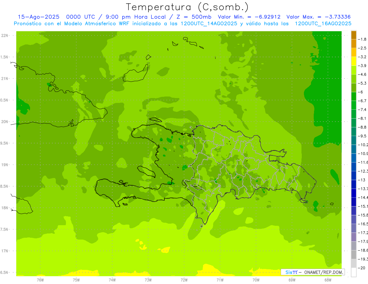Click the '-20' colorbar label

point(362,268)
